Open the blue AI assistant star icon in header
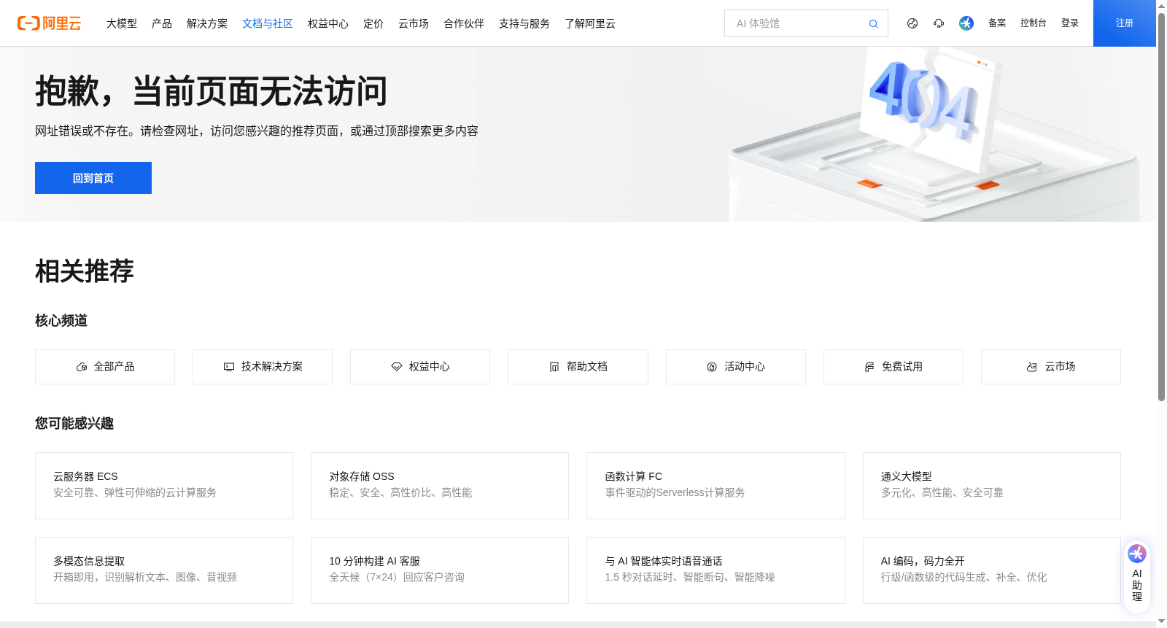This screenshot has height=628, width=1167. pos(966,23)
